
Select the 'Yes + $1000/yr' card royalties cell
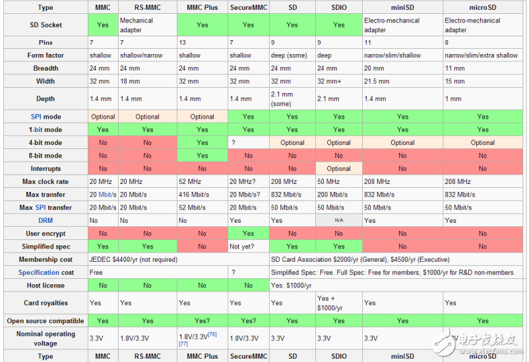(338, 303)
